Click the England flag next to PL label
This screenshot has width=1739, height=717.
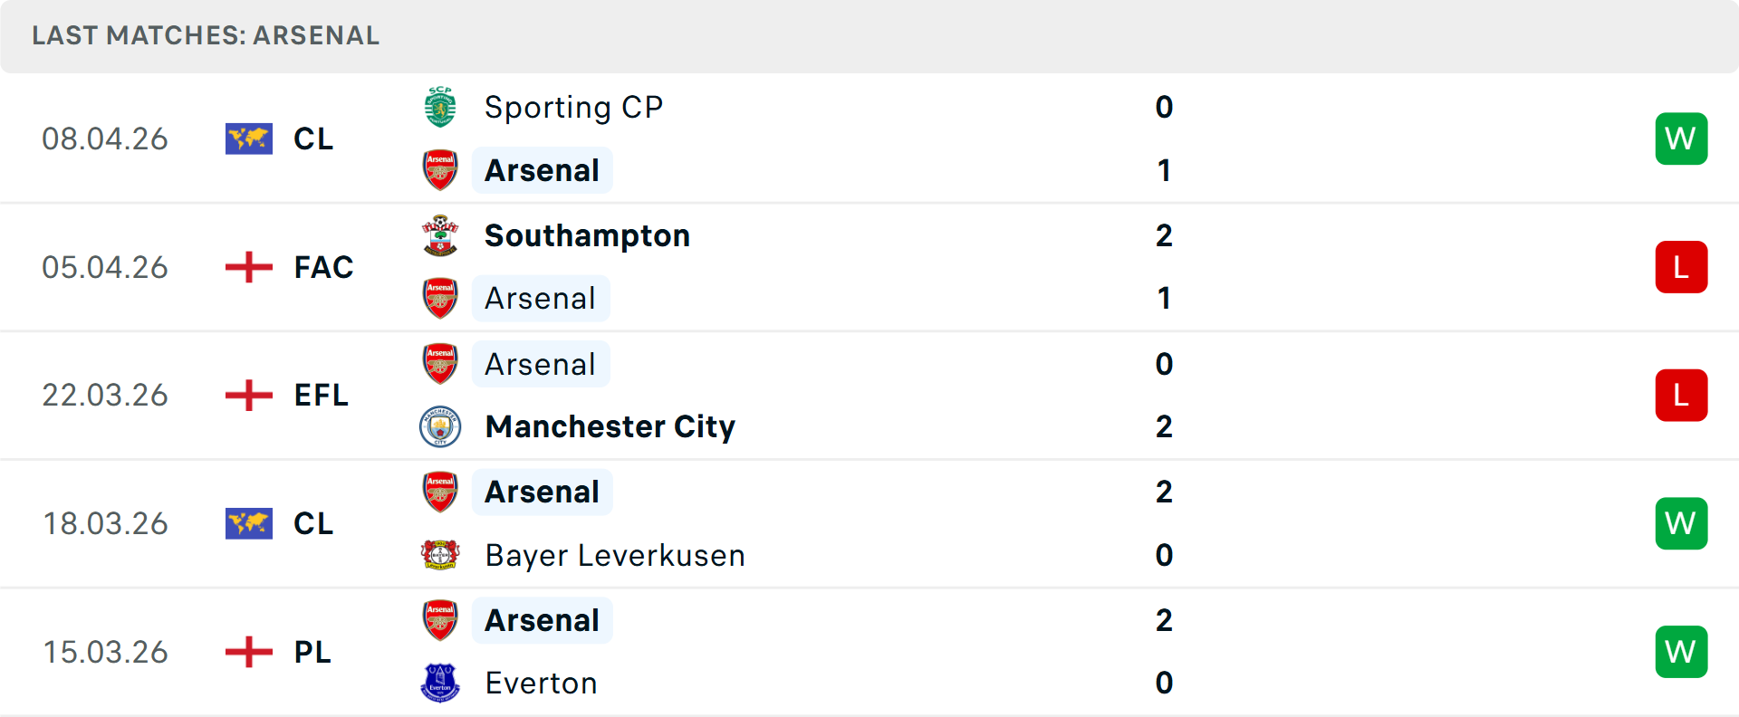[249, 652]
